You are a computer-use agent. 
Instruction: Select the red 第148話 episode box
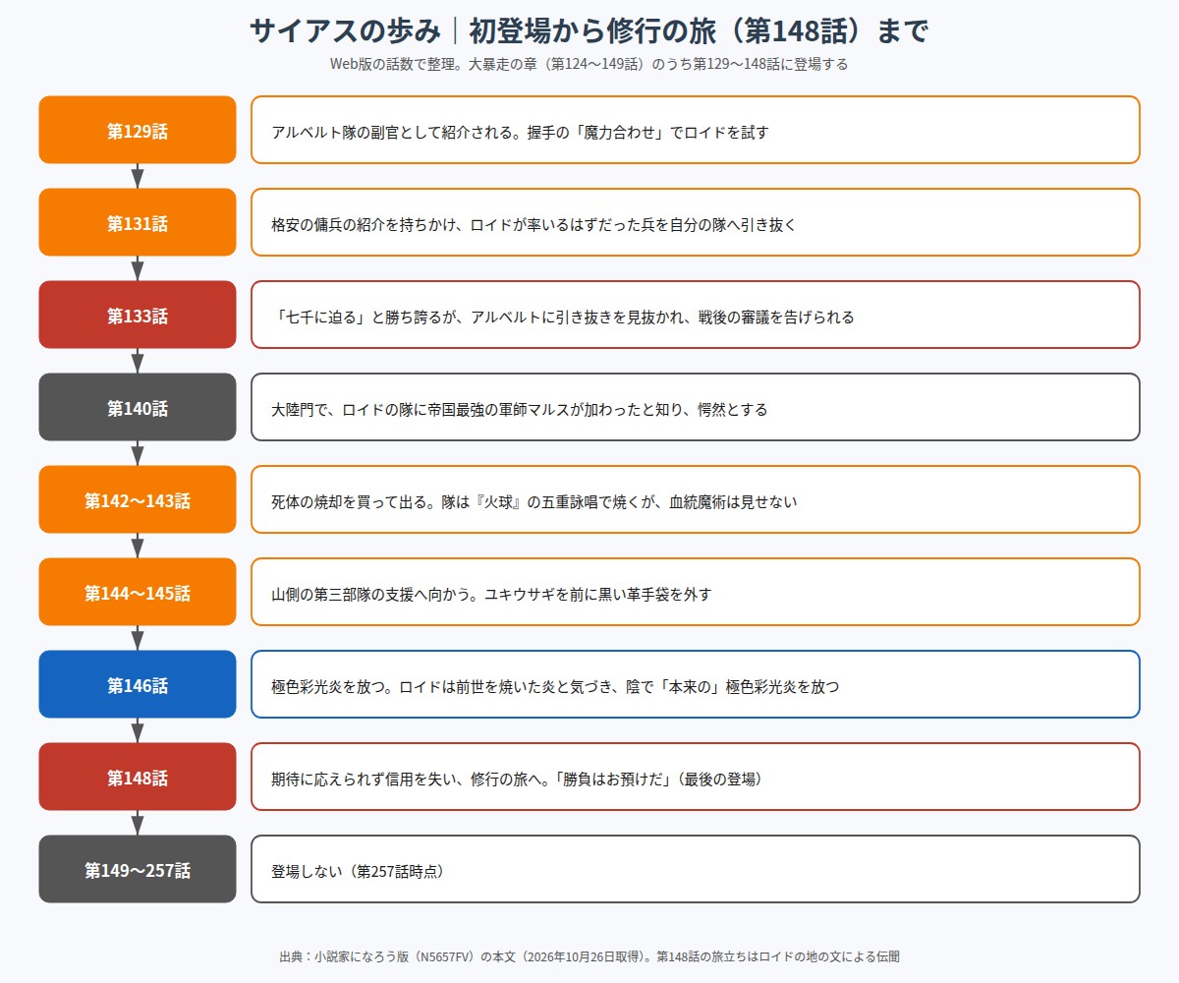138,777
